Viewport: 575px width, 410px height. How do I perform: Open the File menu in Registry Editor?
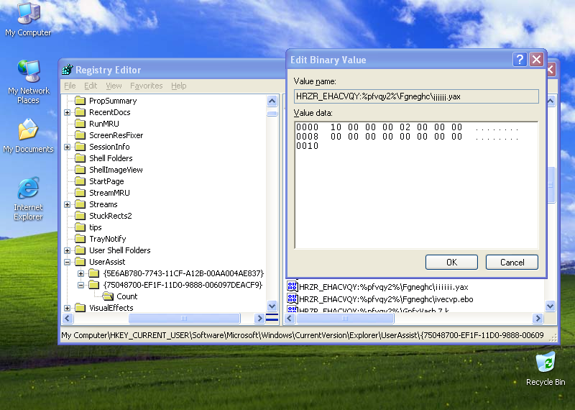tap(70, 86)
